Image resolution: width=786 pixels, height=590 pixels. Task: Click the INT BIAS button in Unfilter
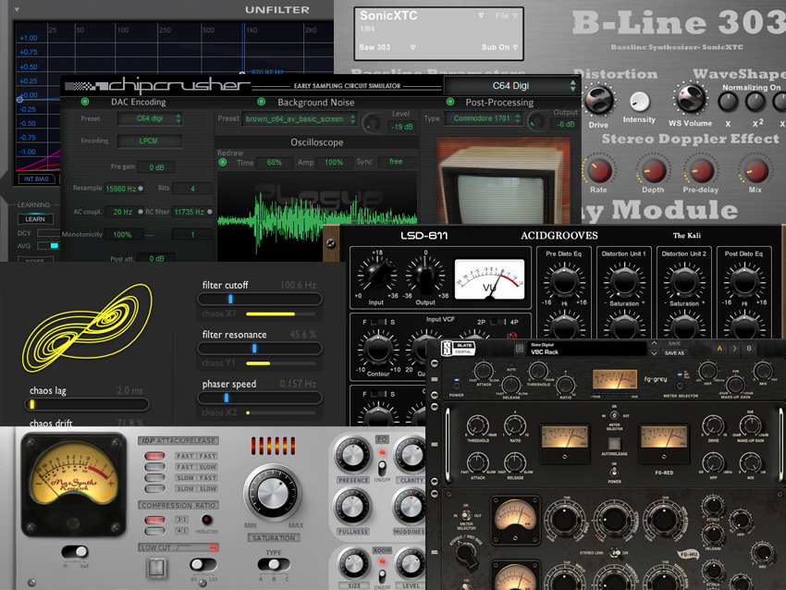[37, 179]
